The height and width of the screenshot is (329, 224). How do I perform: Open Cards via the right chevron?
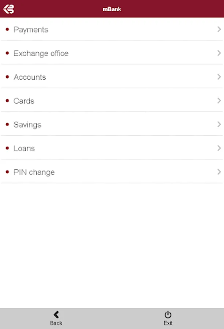click(219, 101)
